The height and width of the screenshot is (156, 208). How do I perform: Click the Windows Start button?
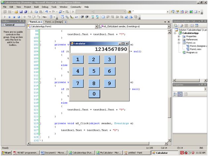tap(6, 153)
